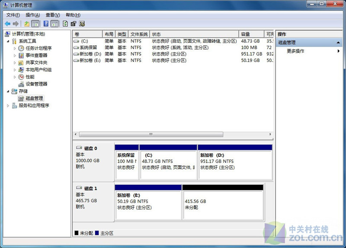Click the Disk Management tree icon
The height and width of the screenshot is (248, 346).
[x=21, y=98]
